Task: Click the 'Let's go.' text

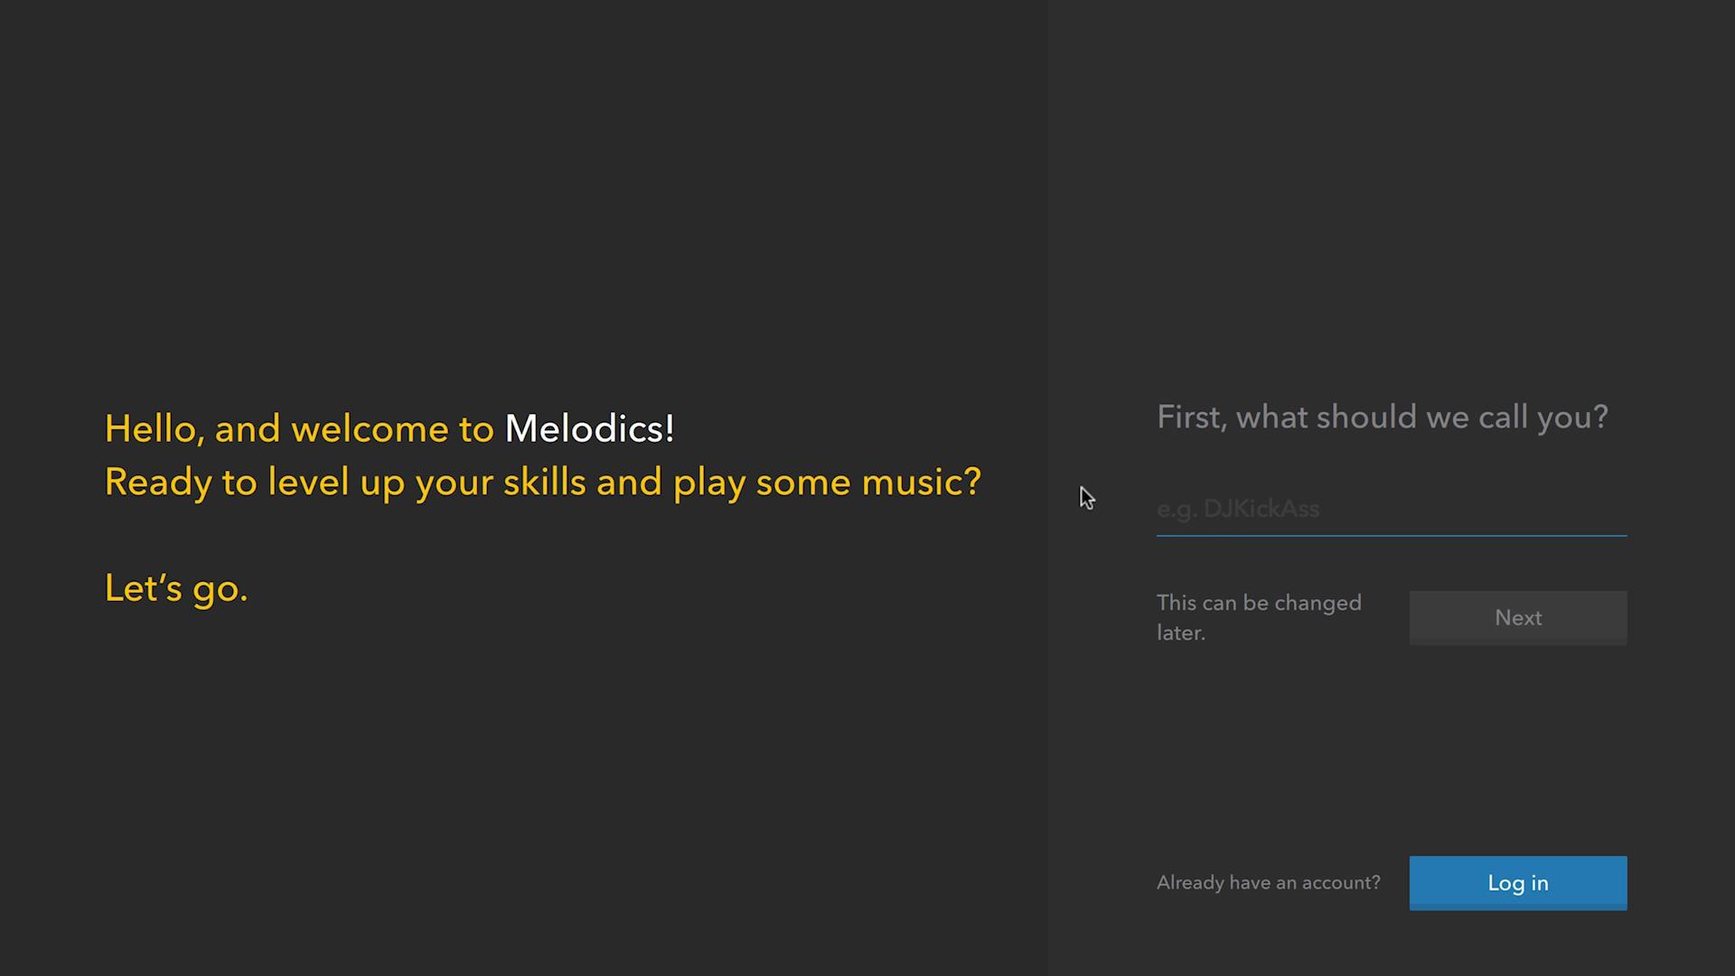Action: pyautogui.click(x=176, y=589)
